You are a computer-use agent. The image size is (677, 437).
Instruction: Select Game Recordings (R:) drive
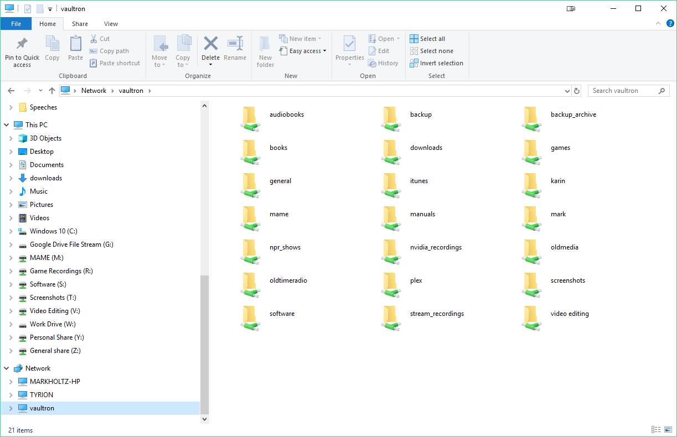[61, 271]
